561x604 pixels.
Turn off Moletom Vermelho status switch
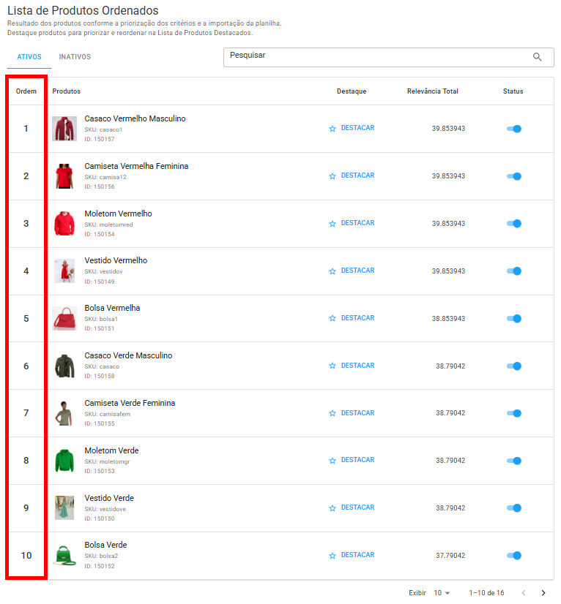pos(514,224)
